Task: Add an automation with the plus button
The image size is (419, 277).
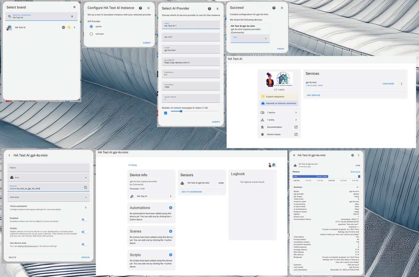Action: click(x=170, y=208)
